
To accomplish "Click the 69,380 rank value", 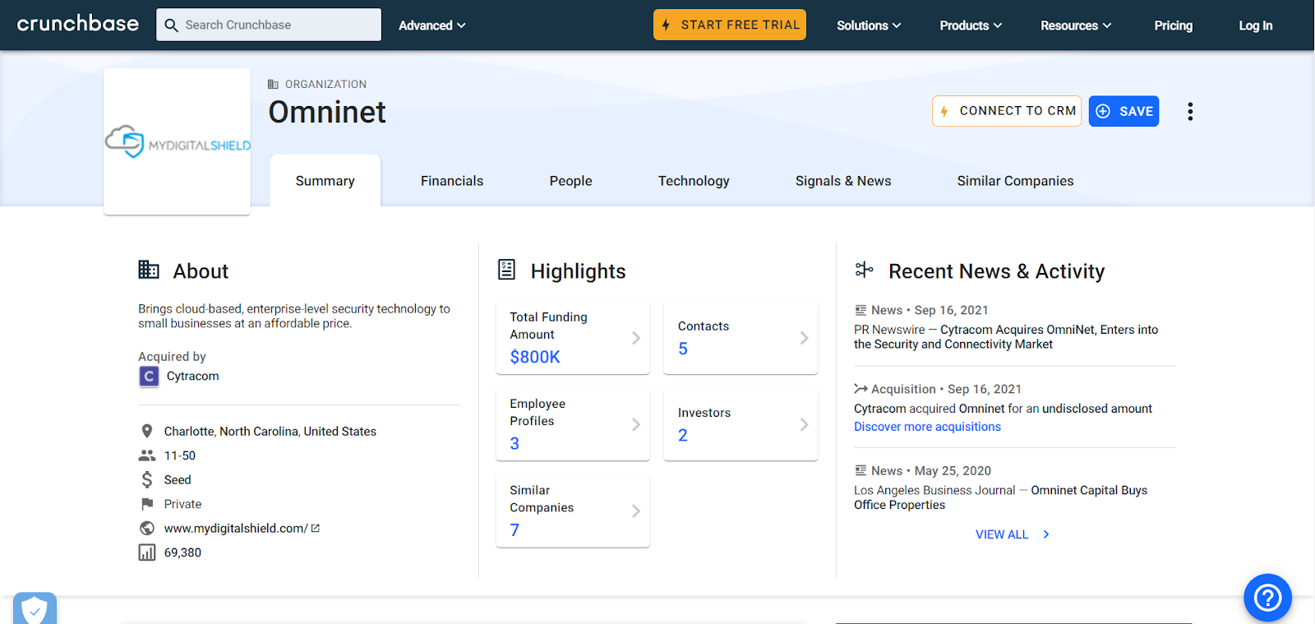I will point(182,552).
